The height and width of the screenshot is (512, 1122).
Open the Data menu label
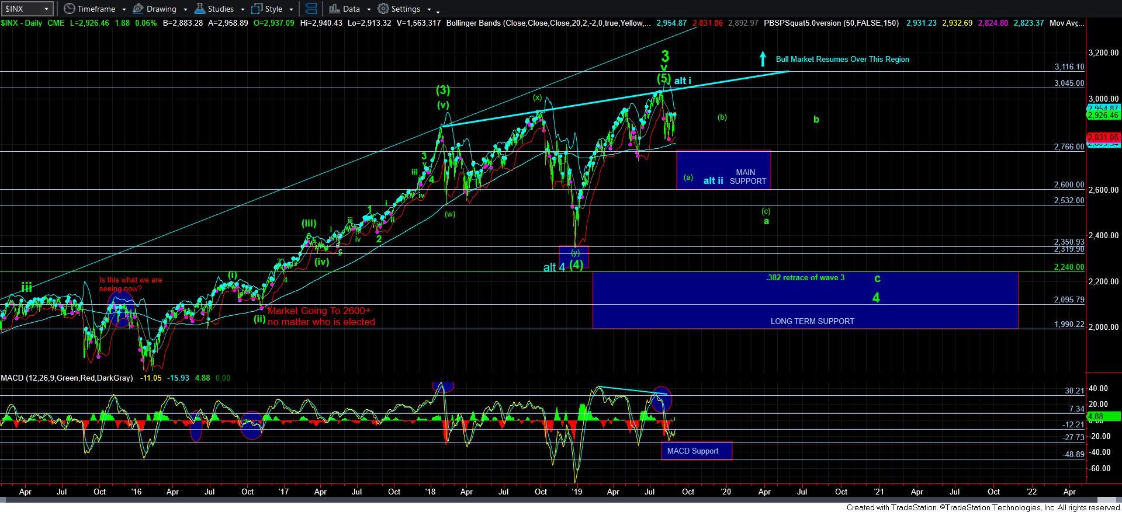(351, 9)
